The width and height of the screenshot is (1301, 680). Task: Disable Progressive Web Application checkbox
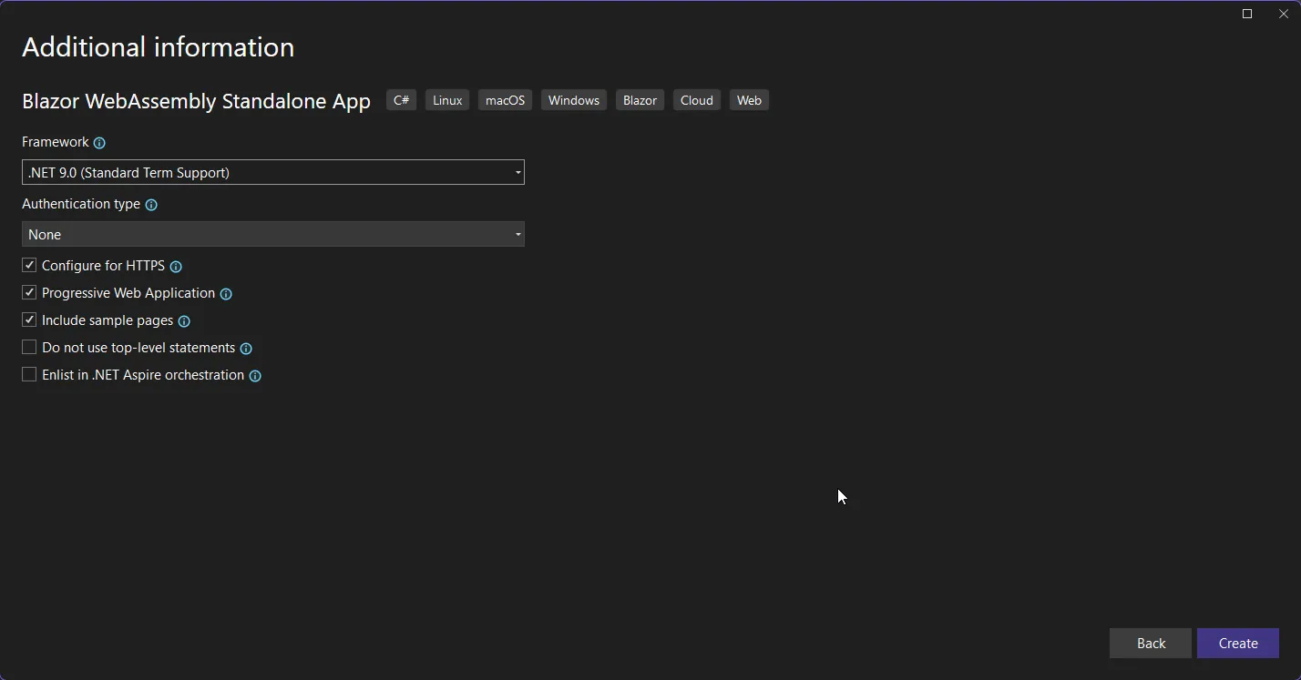point(29,293)
